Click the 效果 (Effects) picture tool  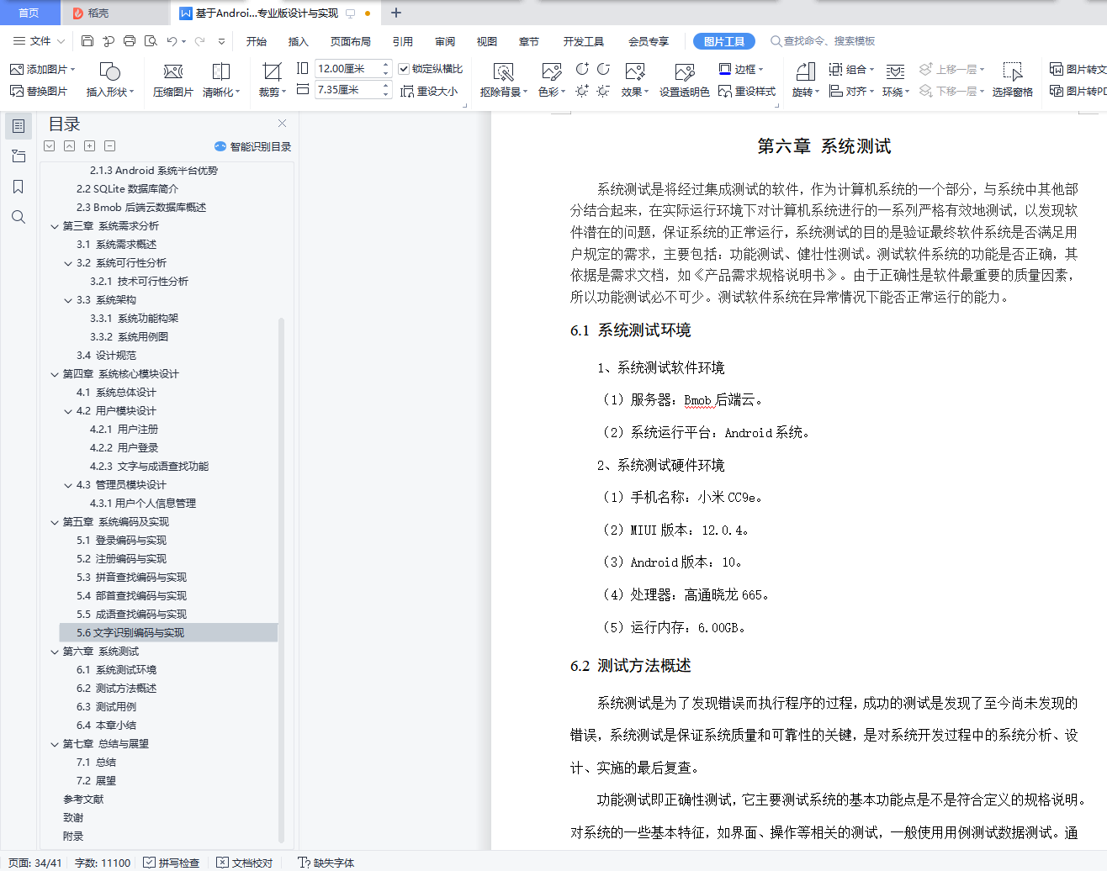click(635, 80)
